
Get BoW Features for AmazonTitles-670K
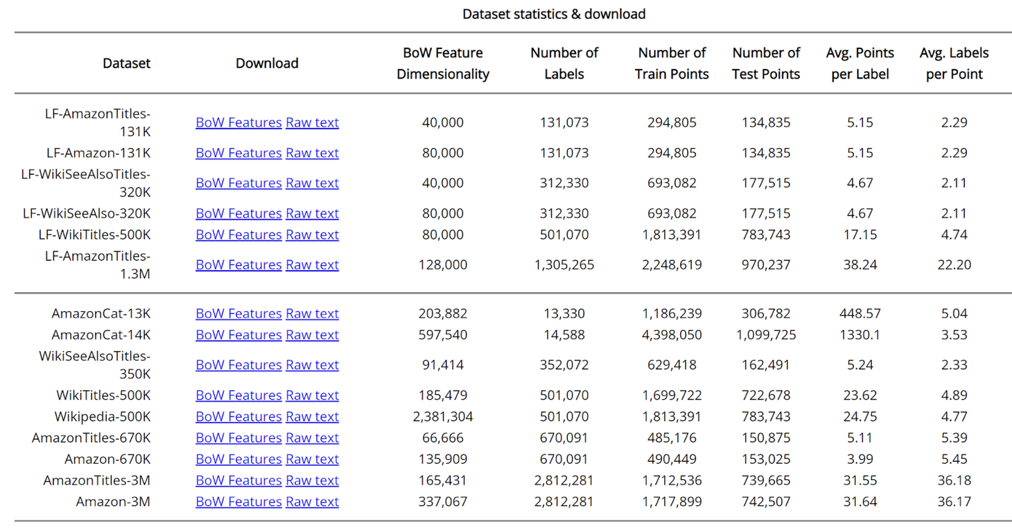pyautogui.click(x=238, y=438)
